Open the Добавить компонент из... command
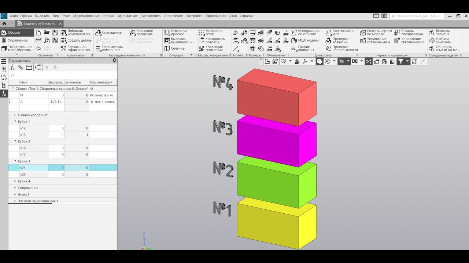Viewport: 469px width, 263px height. [77, 33]
